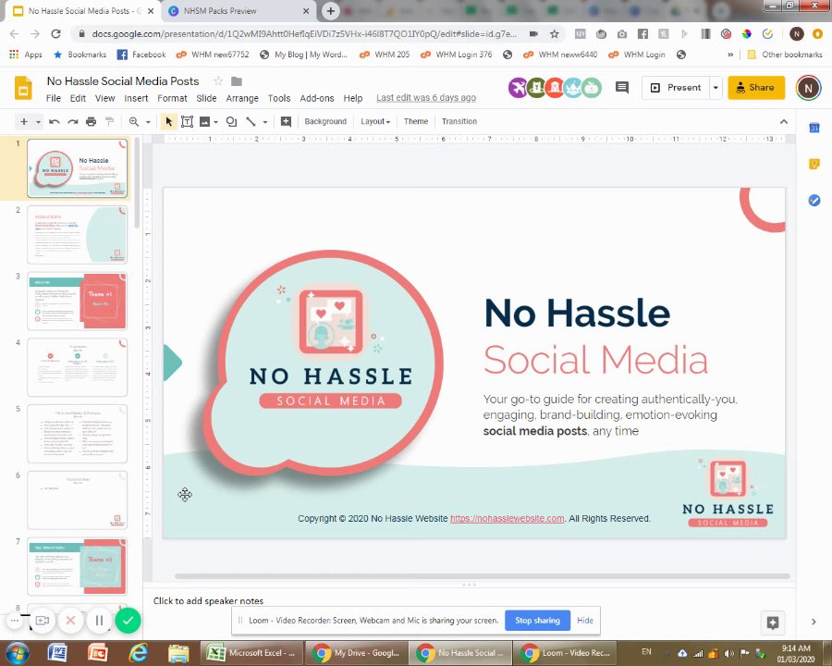This screenshot has height=666, width=832.
Task: Open the image insert dropdown arrow
Action: (216, 122)
